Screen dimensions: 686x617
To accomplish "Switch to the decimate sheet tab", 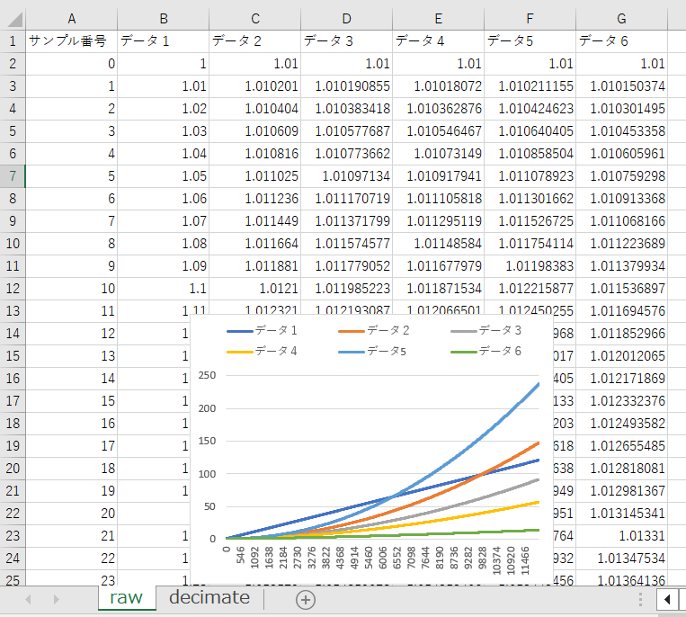I will click(209, 598).
